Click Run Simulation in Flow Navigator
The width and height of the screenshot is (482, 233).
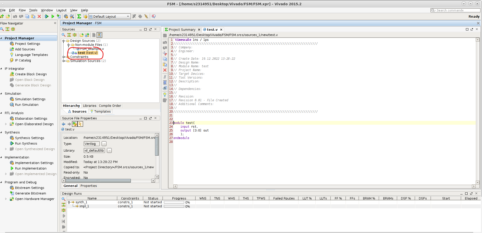pos(27,105)
